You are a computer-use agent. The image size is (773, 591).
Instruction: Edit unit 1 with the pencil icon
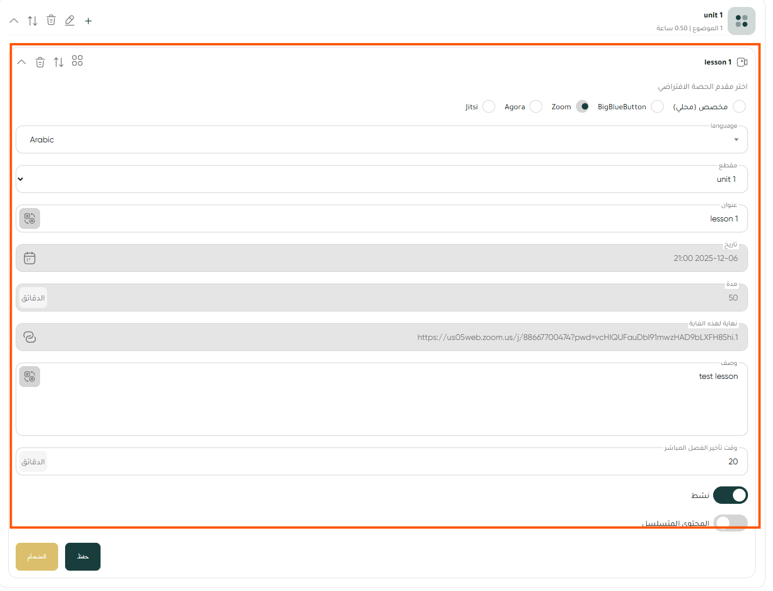coord(70,20)
